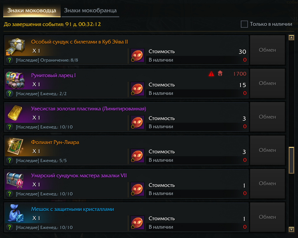298x238 pixels.
Task: Switch to the Знаки мокобранца tab
Action: tap(90, 11)
